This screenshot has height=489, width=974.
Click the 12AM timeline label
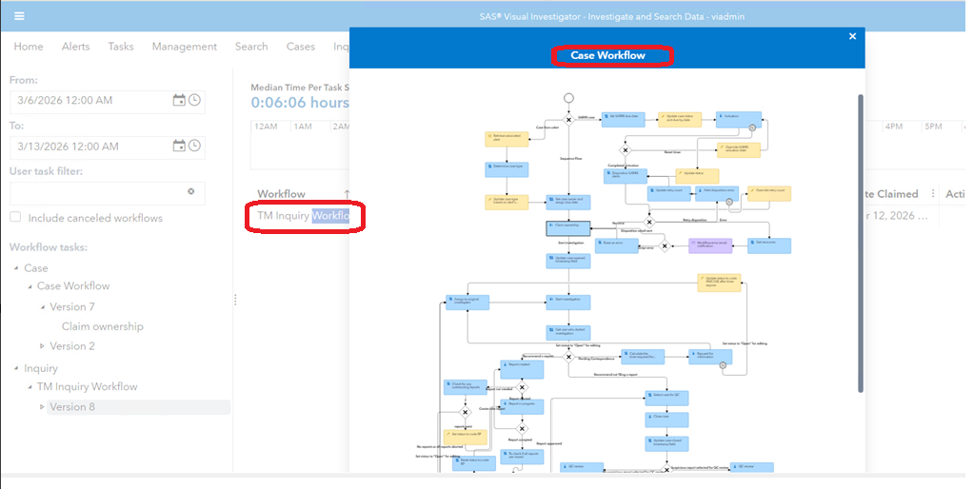(266, 127)
